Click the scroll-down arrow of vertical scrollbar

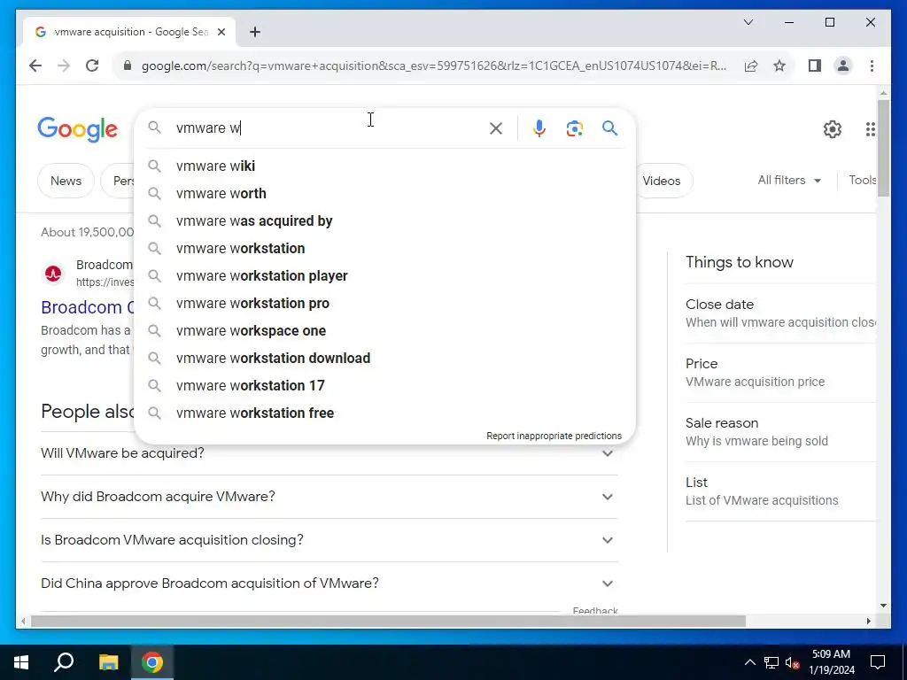883,606
